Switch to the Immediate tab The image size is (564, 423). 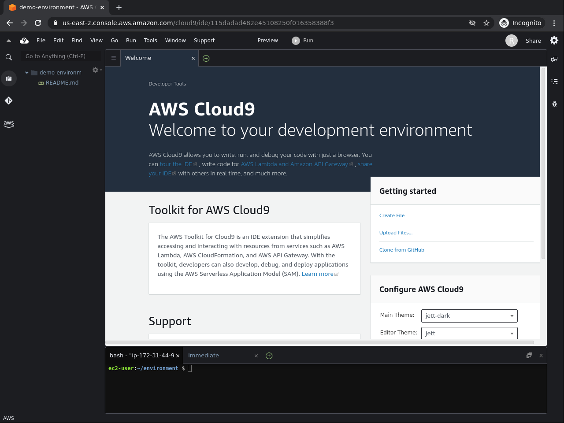pos(204,356)
